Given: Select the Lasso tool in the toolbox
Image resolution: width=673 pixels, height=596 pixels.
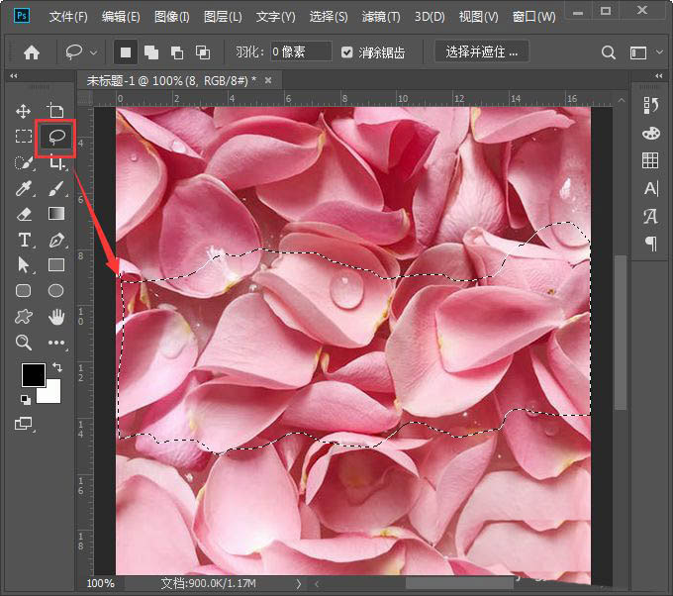Looking at the screenshot, I should click(x=55, y=137).
